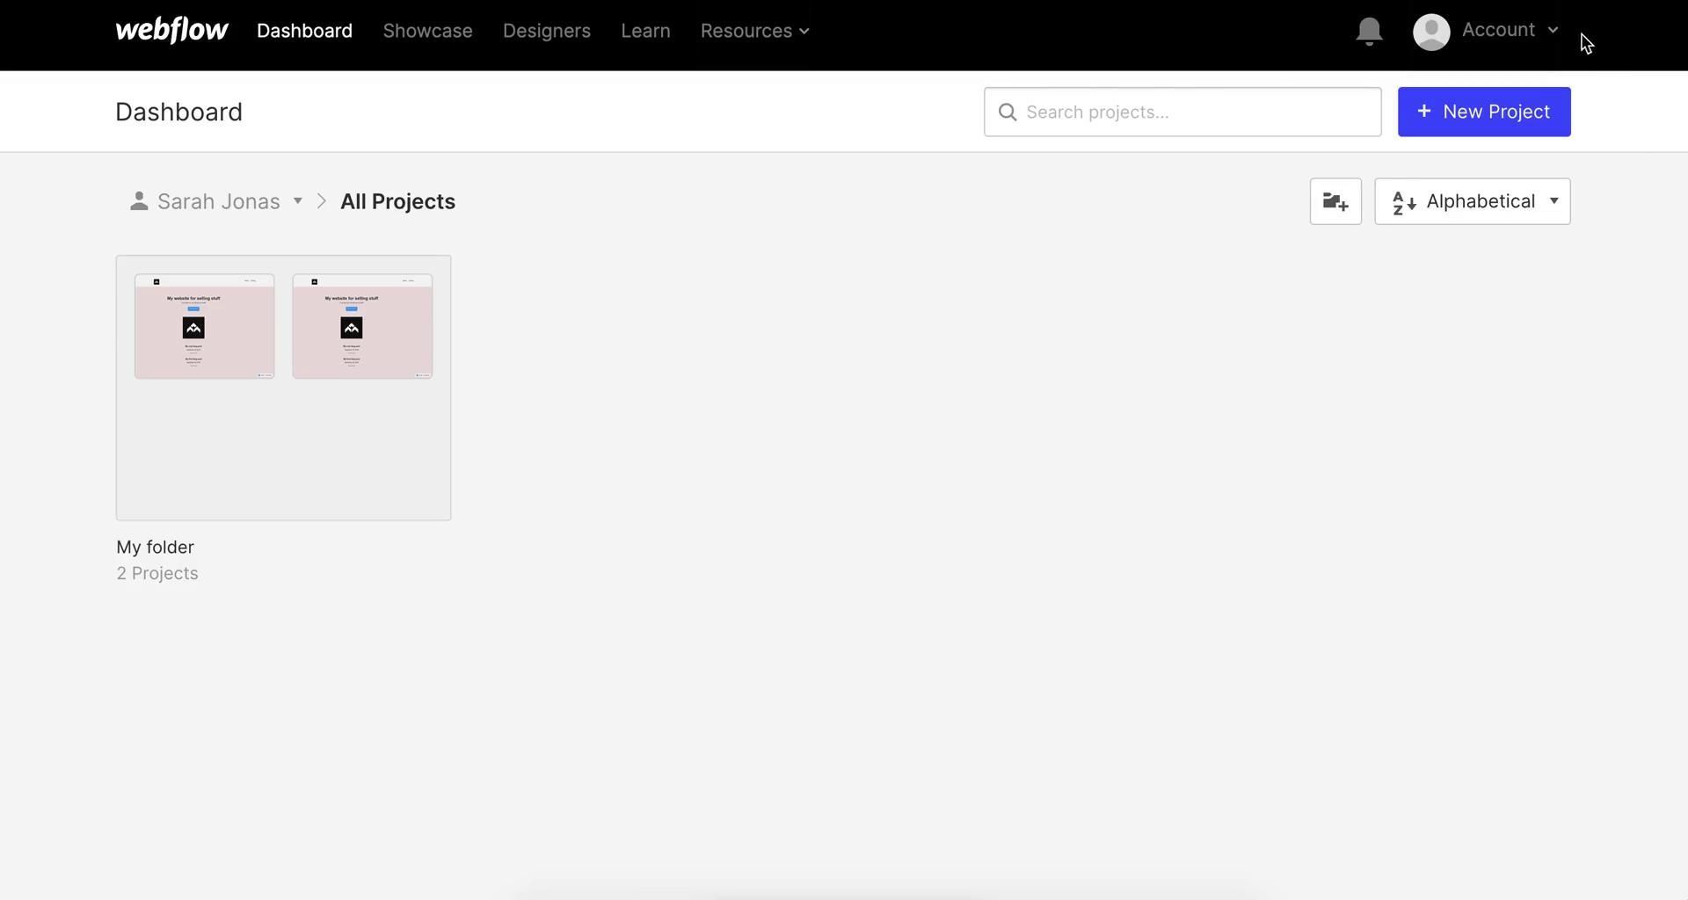The width and height of the screenshot is (1688, 900).
Task: Go to the Showcase page
Action: click(427, 31)
